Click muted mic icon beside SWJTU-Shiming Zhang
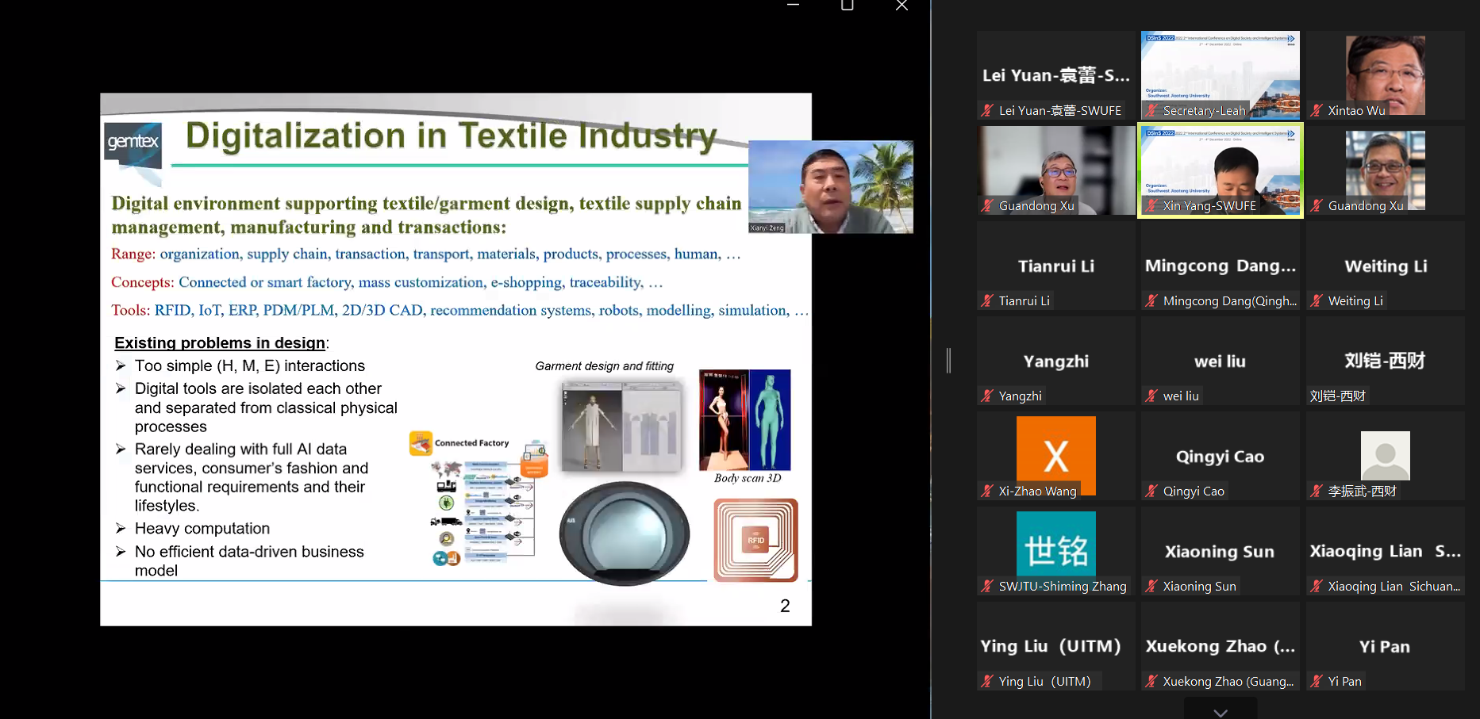 (x=987, y=587)
